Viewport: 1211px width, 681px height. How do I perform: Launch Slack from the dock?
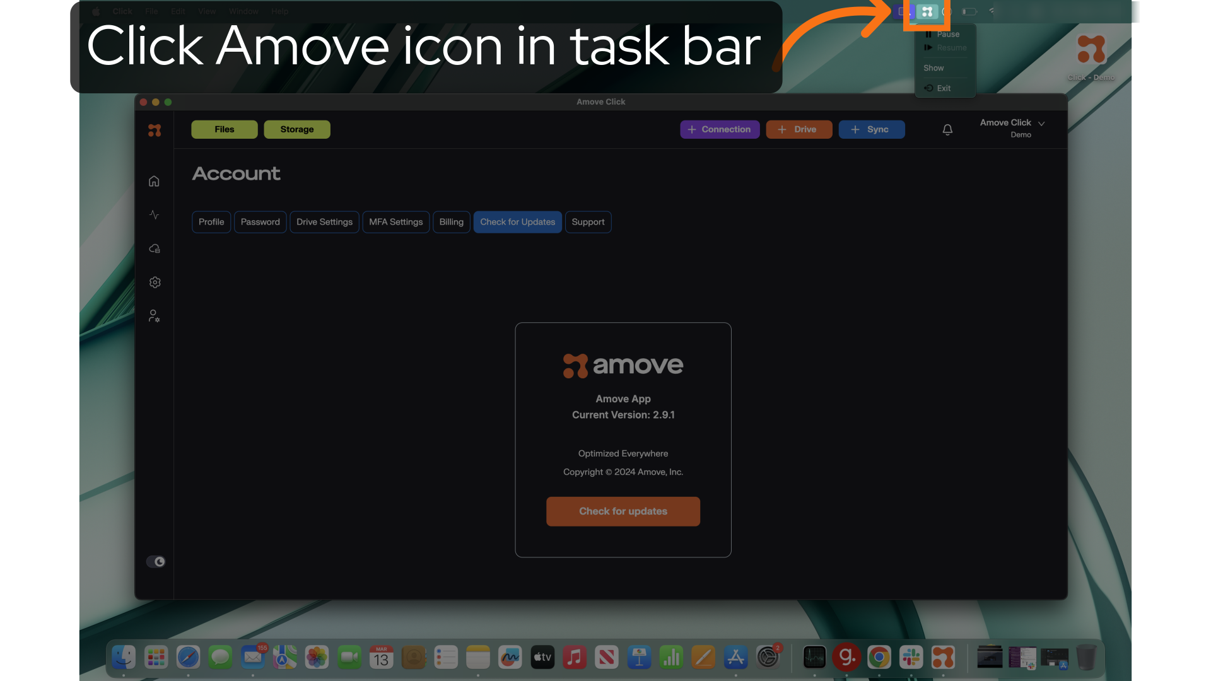(911, 658)
